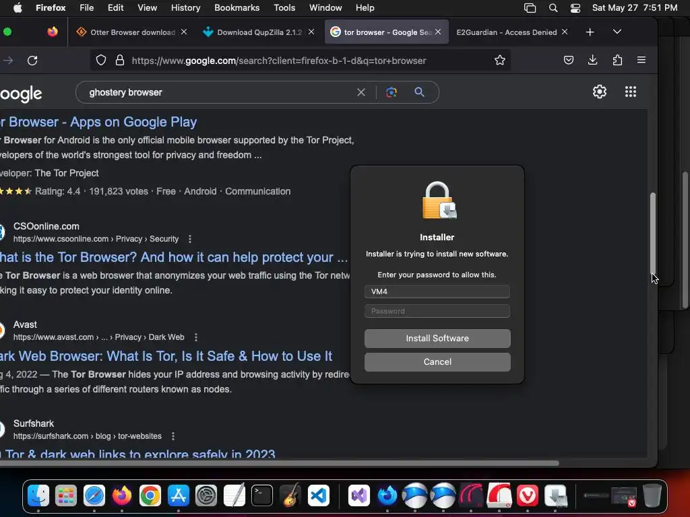The image size is (690, 517).
Task: Open the Google apps grid
Action: [x=631, y=92]
